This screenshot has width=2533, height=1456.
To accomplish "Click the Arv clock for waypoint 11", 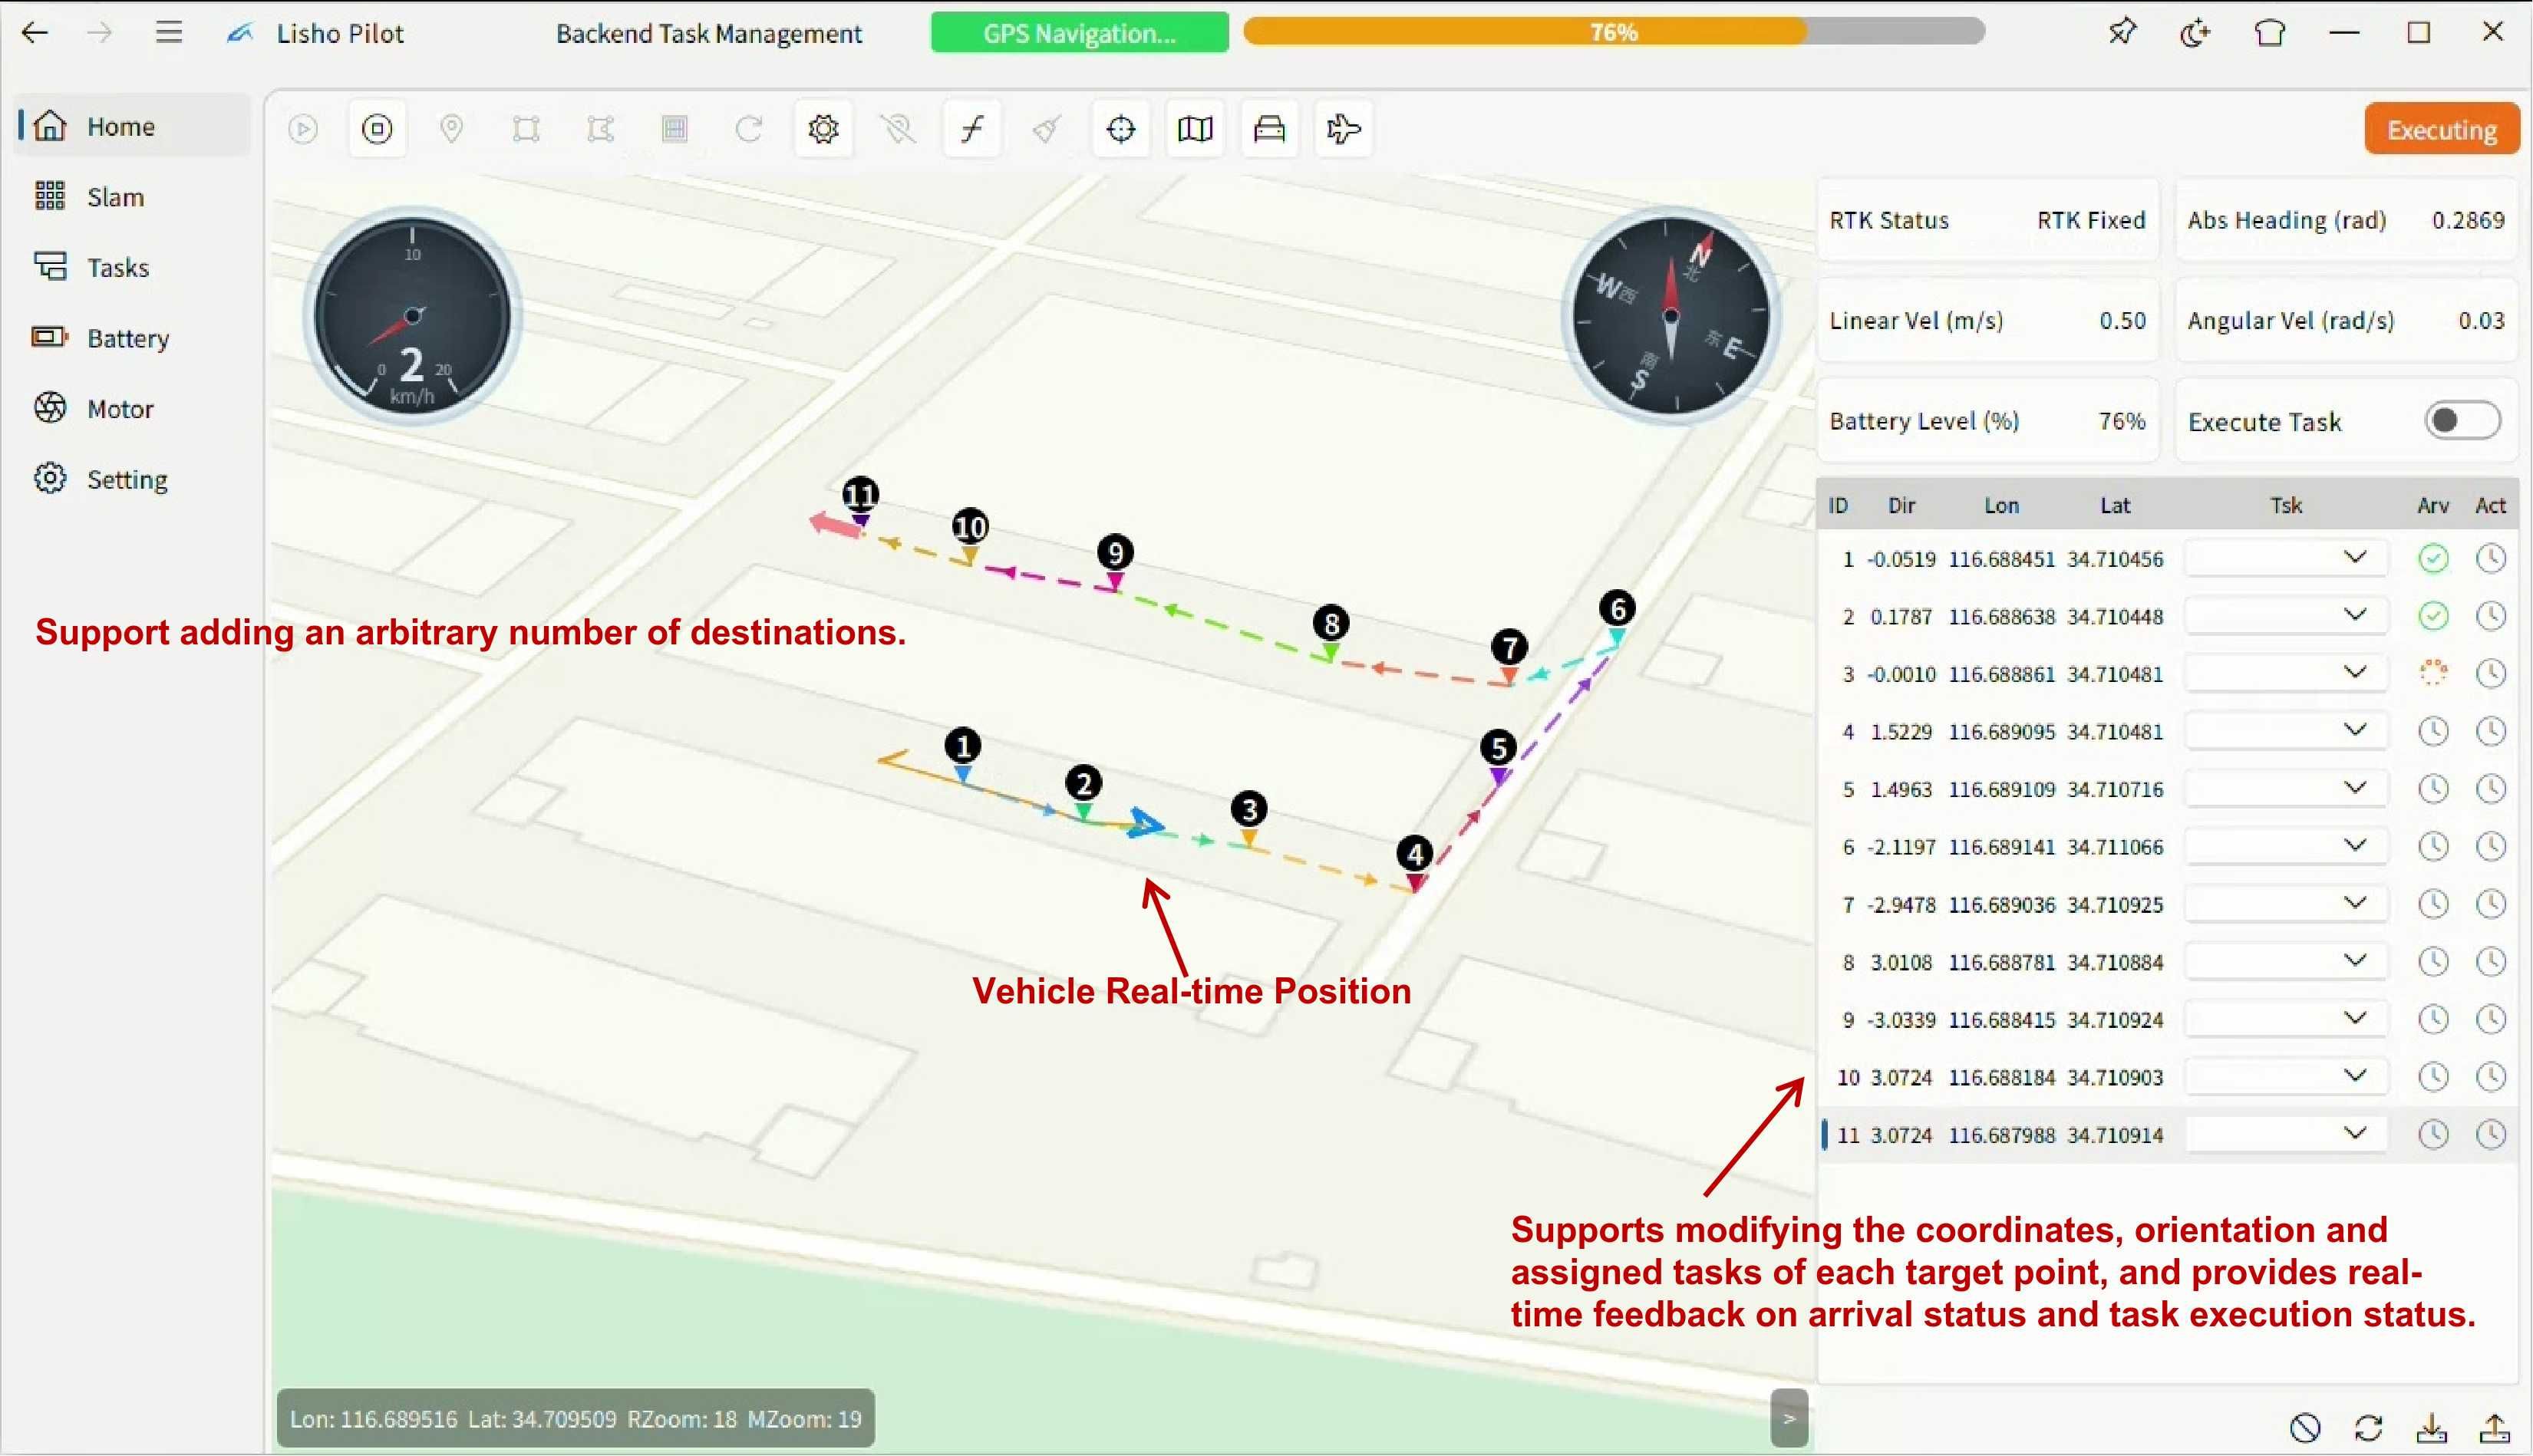I will coord(2433,1134).
